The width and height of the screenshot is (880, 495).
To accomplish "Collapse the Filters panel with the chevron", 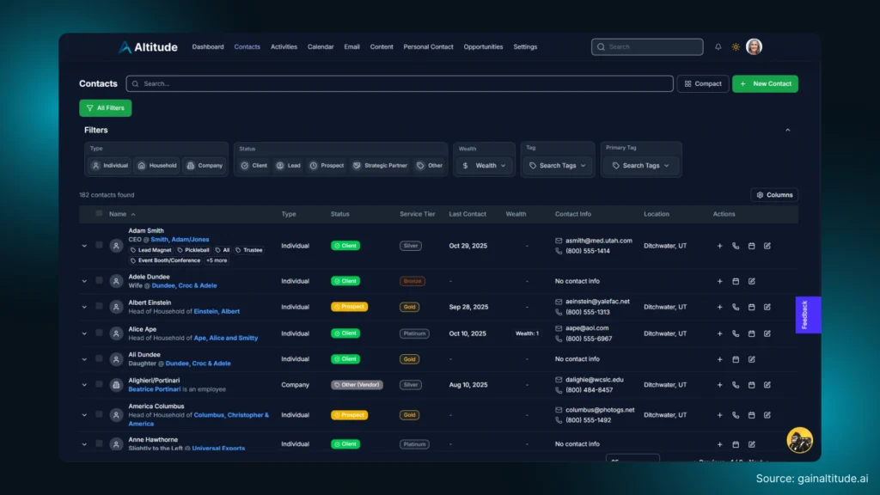I will [x=788, y=129].
